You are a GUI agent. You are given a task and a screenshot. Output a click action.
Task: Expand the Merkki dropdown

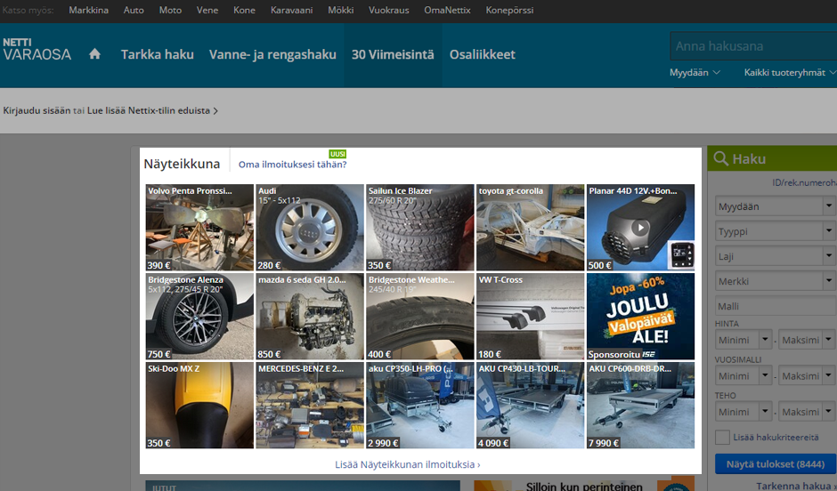click(x=775, y=281)
